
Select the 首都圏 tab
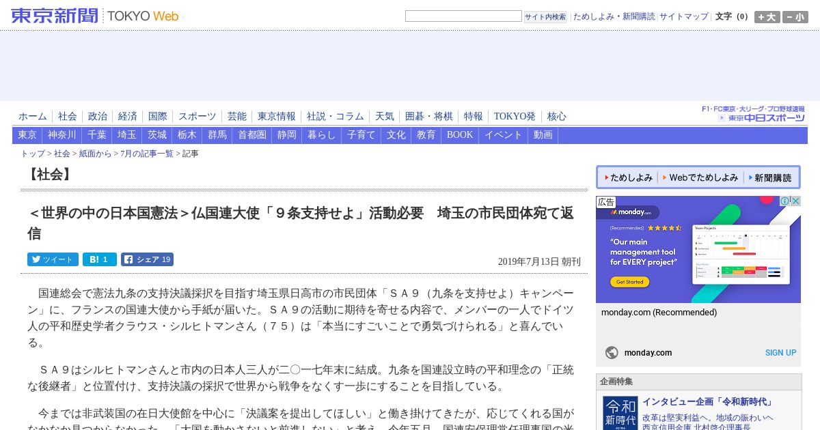point(252,135)
